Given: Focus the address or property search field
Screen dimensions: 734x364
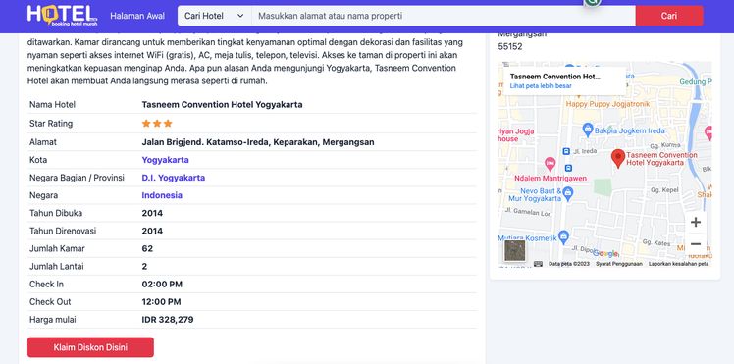Looking at the screenshot, I should 444,16.
